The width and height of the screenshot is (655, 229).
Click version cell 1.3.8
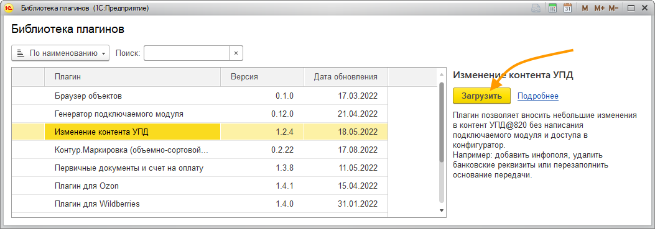pyautogui.click(x=262, y=168)
